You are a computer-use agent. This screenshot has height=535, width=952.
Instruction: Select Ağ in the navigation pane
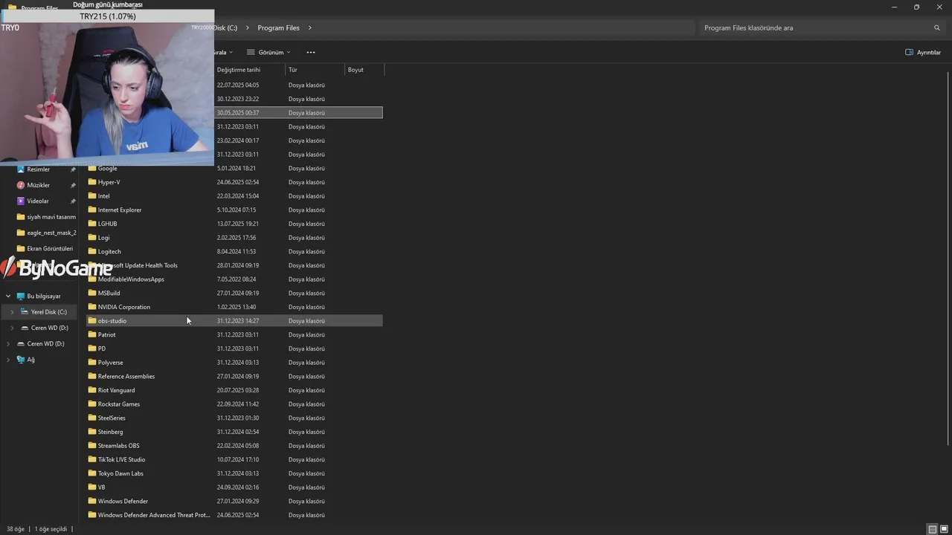point(30,360)
